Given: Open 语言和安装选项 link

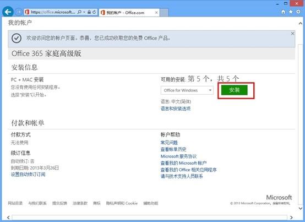Looking at the screenshot, I should point(176,109).
